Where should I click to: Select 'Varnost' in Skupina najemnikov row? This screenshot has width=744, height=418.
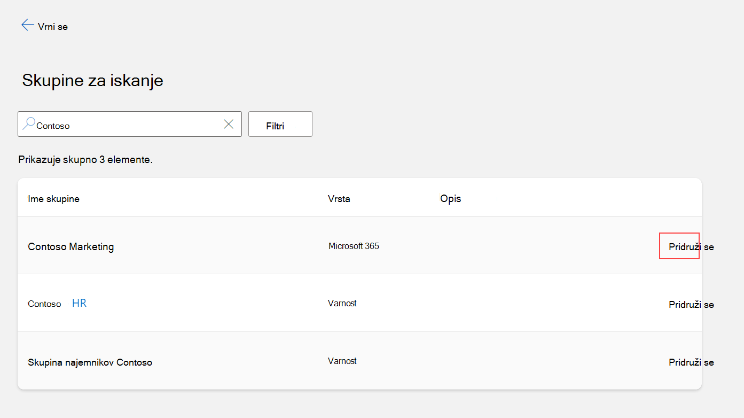pos(342,361)
